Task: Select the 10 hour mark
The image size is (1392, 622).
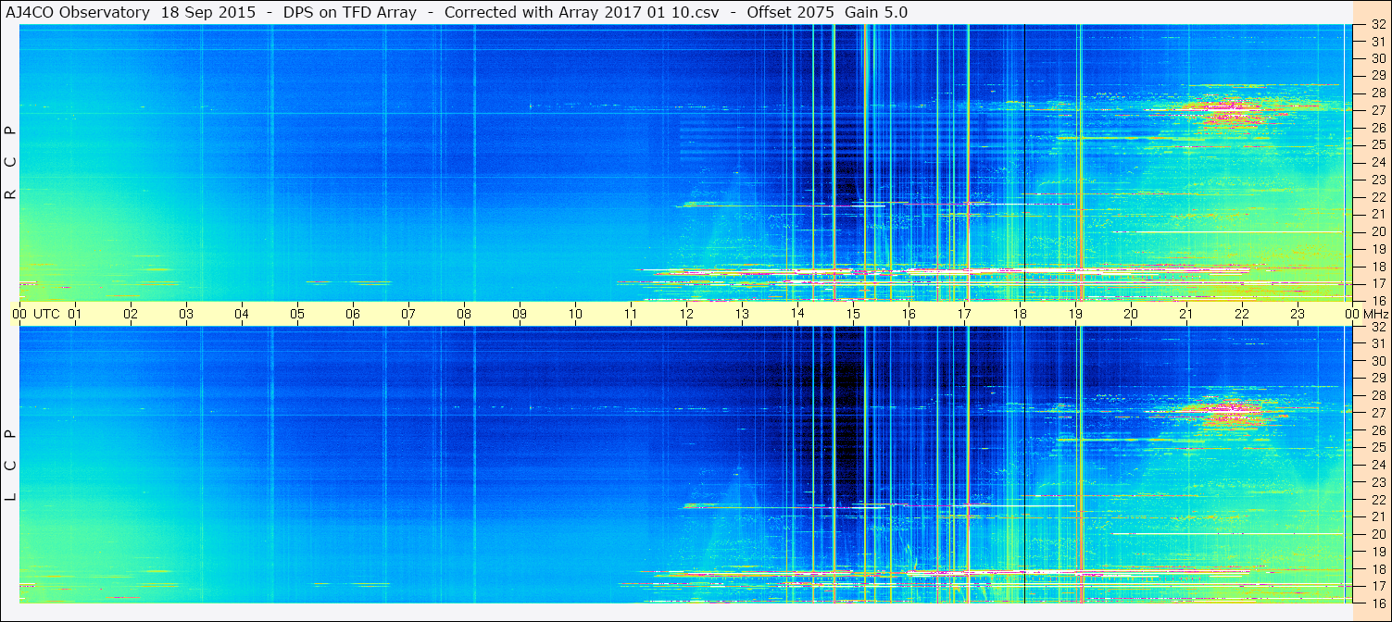Action: 575,315
